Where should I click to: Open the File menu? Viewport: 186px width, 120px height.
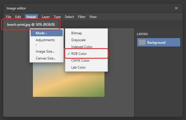[9, 17]
